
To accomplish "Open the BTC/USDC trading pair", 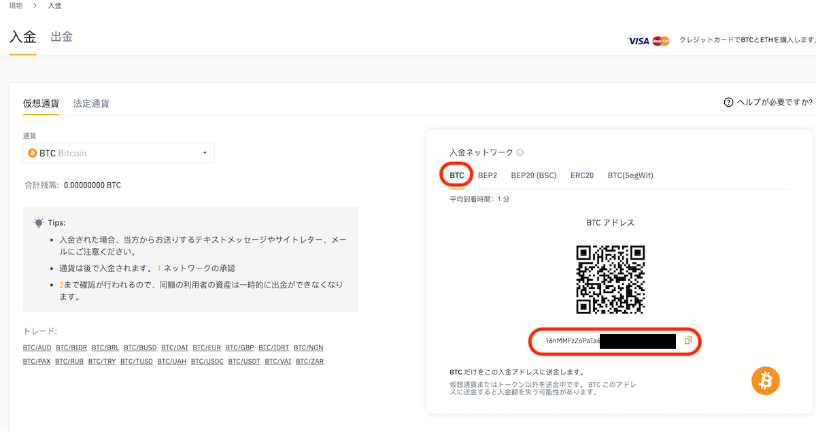I will (207, 361).
